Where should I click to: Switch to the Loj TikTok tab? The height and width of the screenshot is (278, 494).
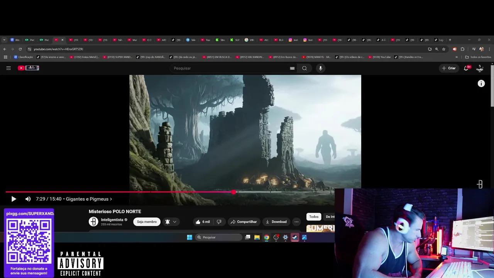[x=439, y=40]
